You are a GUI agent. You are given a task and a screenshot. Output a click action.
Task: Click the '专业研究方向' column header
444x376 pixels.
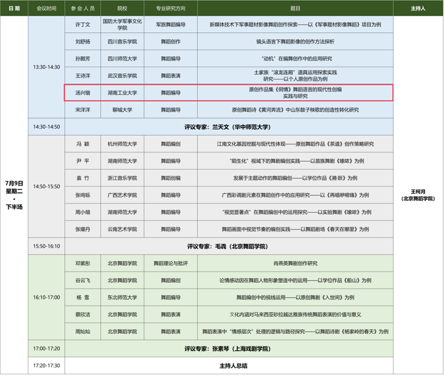[x=171, y=8]
